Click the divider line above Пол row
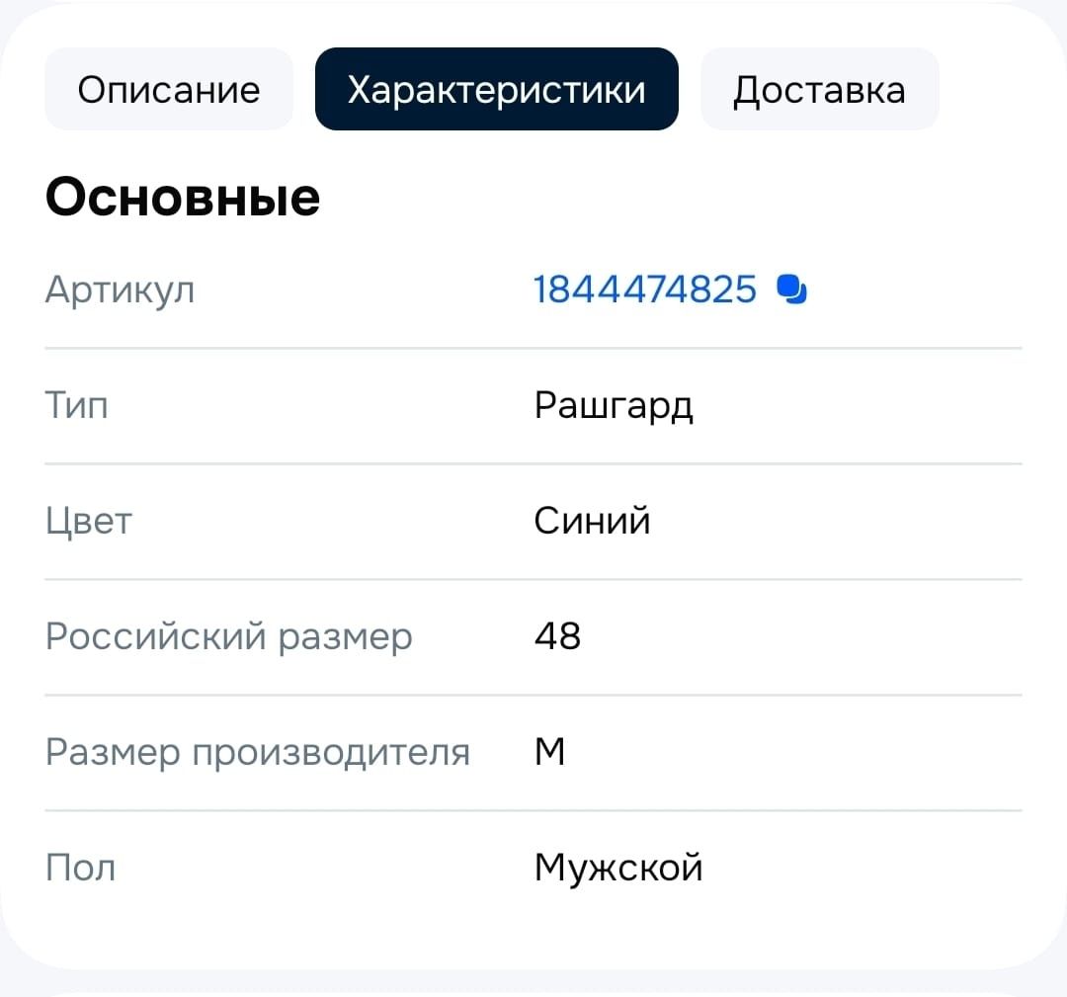The image size is (1067, 997). [x=533, y=811]
